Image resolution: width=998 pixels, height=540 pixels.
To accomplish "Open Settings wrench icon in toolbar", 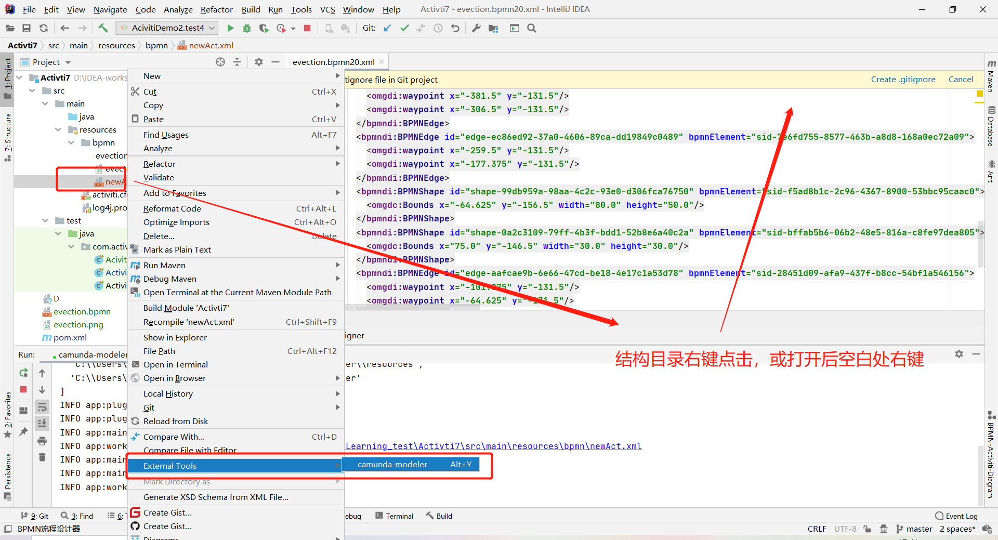I will tap(476, 28).
